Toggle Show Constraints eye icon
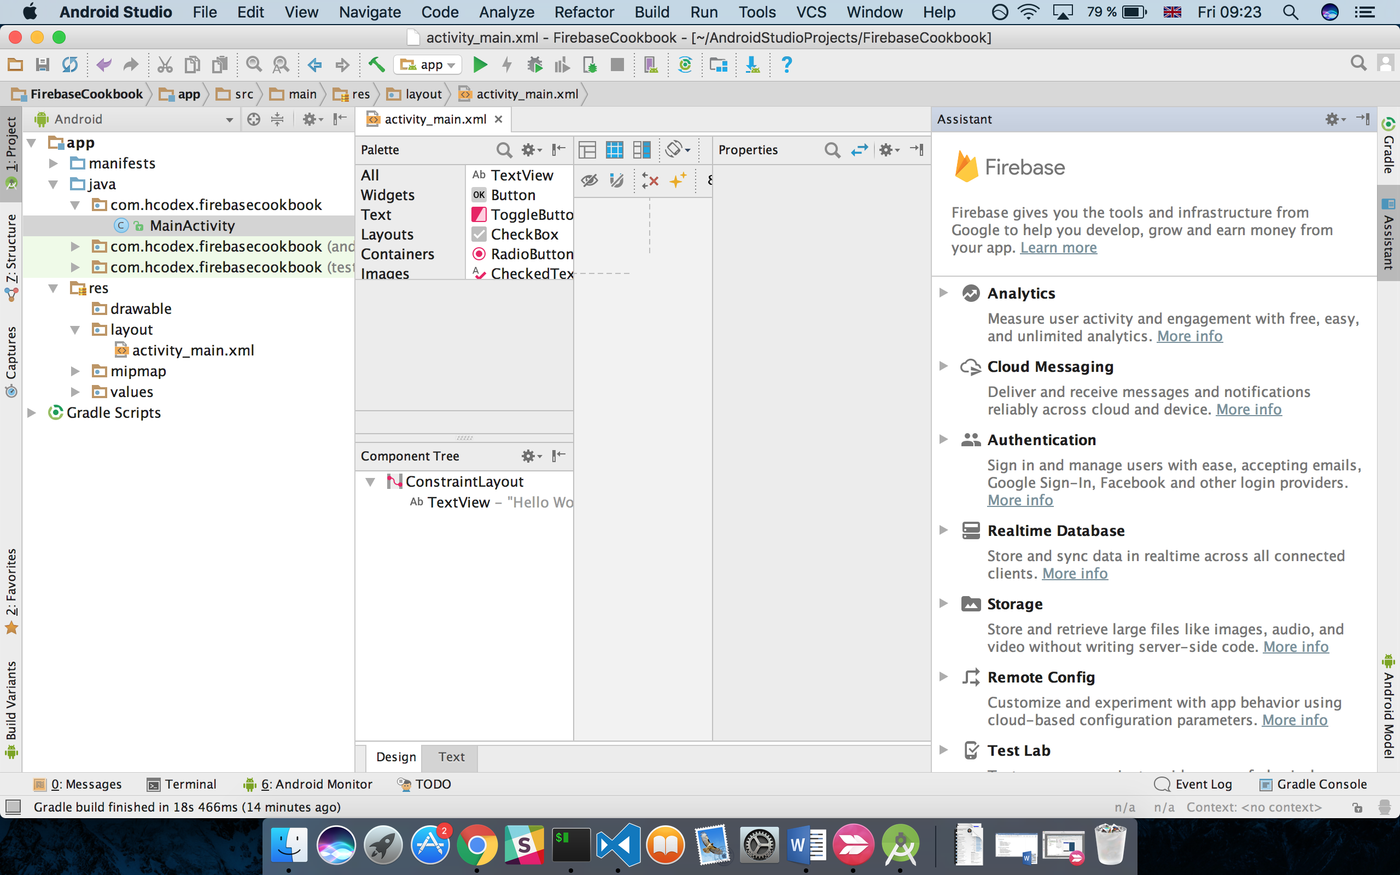Image resolution: width=1400 pixels, height=875 pixels. [x=590, y=180]
